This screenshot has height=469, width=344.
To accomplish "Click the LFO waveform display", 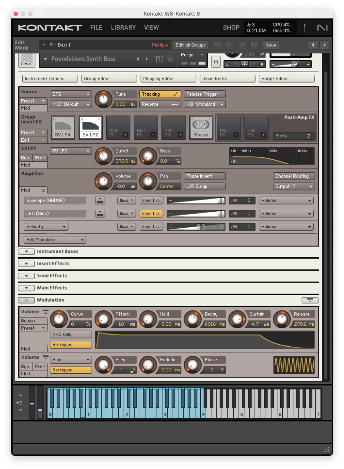I will point(294,365).
